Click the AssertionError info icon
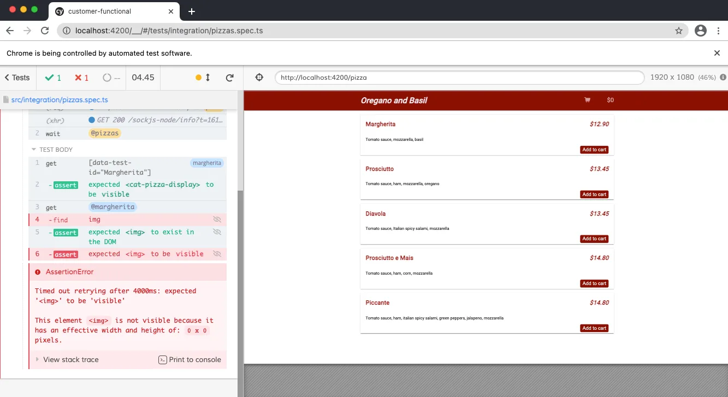728x397 pixels. point(37,271)
